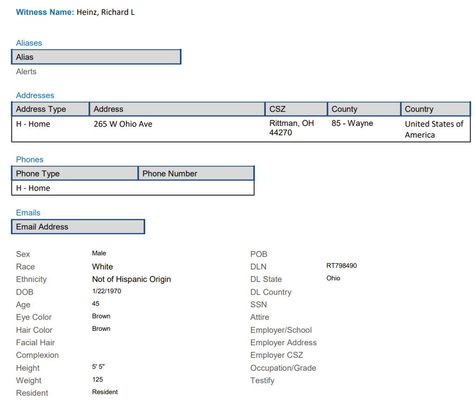Click the Country column header

click(x=435, y=109)
